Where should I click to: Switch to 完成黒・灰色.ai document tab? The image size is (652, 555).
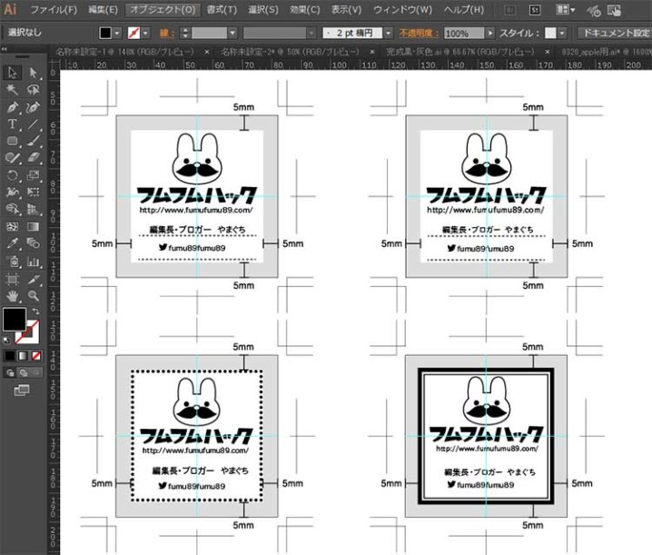pyautogui.click(x=460, y=52)
